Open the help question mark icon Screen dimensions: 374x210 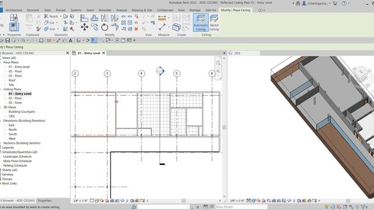point(344,3)
